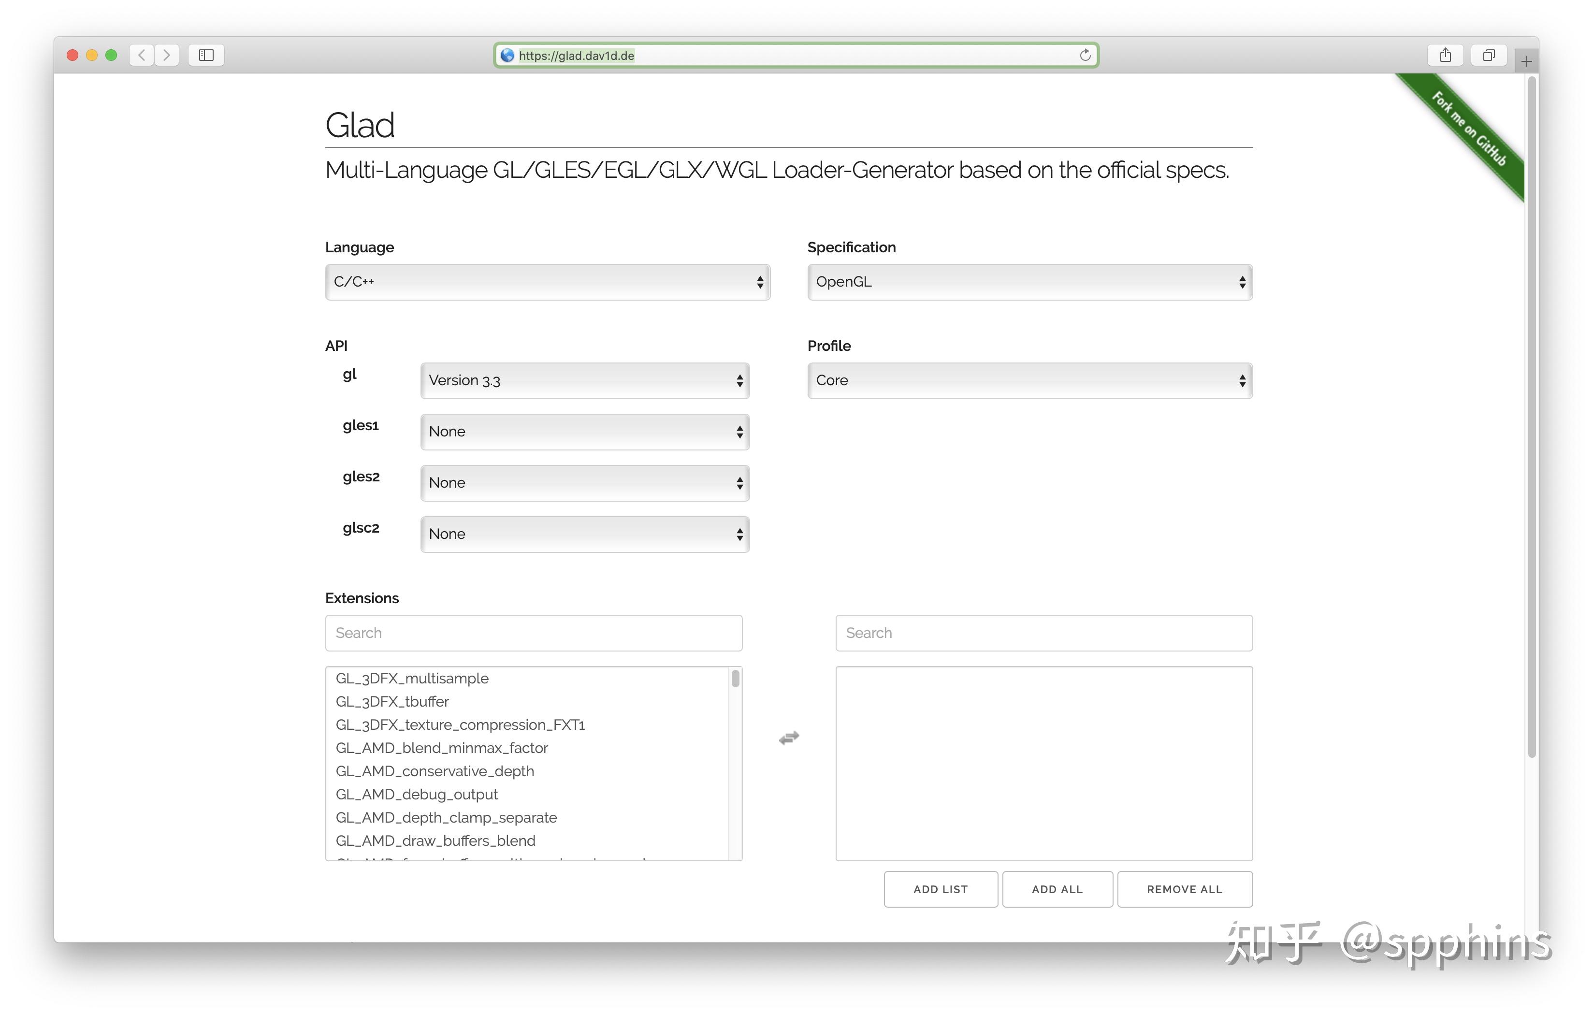Viewport: 1593px width, 1014px height.
Task: Click the Fork me on GitHub ribbon
Action: [x=1470, y=130]
